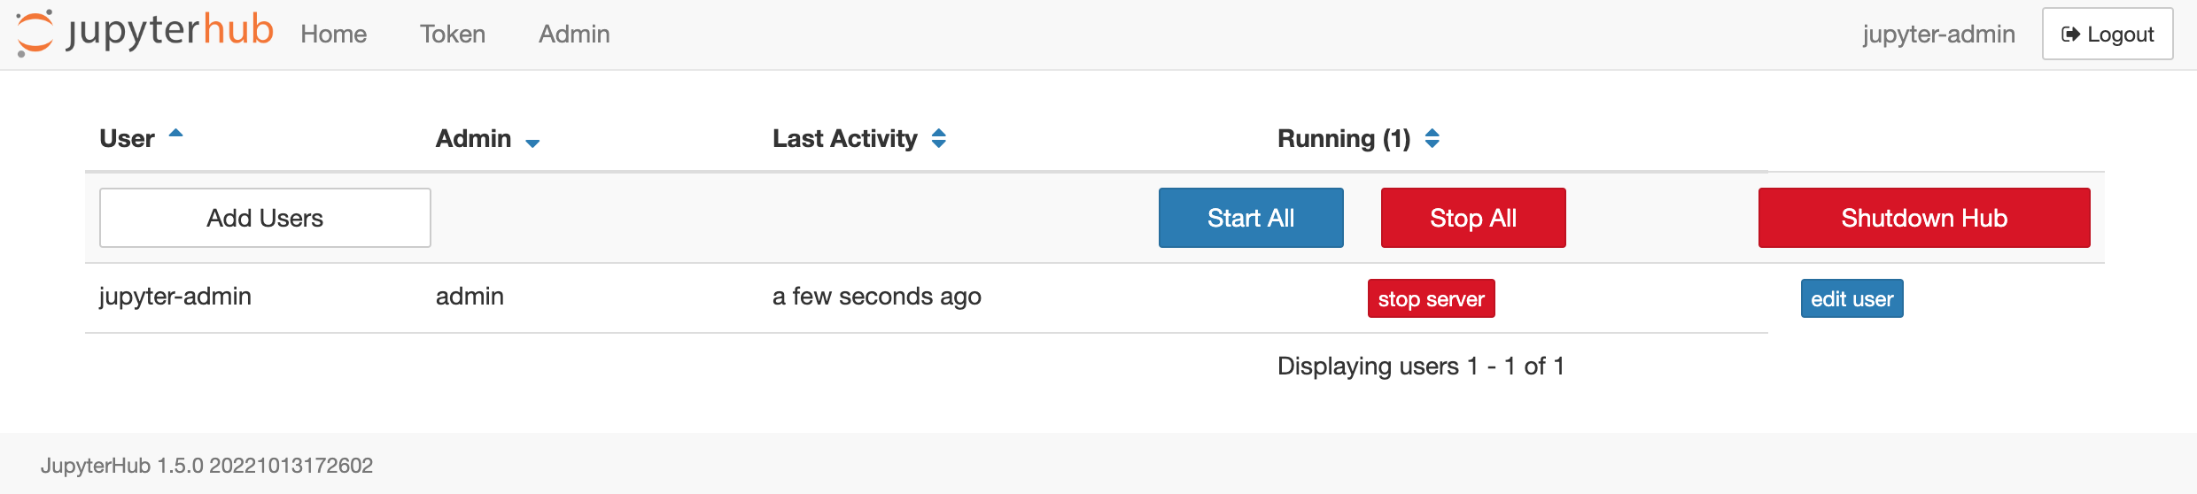Image resolution: width=2197 pixels, height=494 pixels.
Task: Go to the Token page
Action: pos(453,35)
